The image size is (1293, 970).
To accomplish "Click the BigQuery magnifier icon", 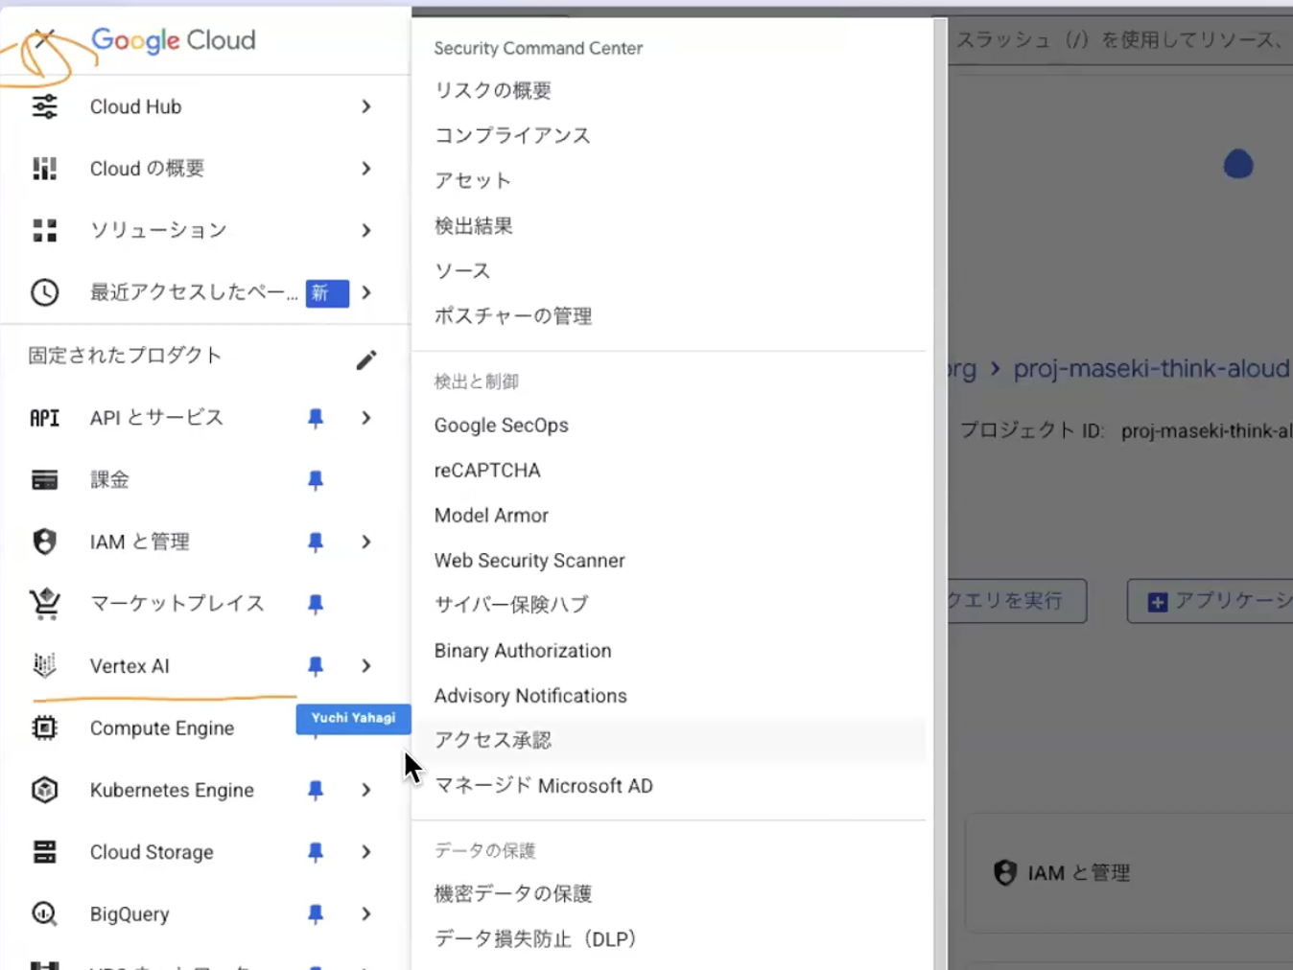I will point(44,913).
